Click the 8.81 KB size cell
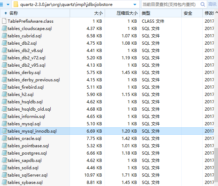This screenshot has height=186, width=218. (94, 183)
